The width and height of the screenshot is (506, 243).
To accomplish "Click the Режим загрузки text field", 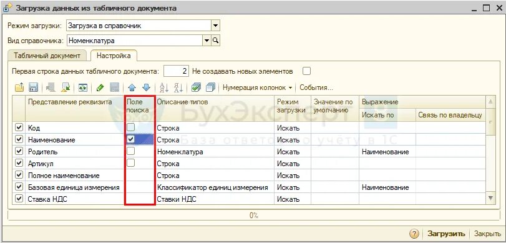I will coord(139,26).
